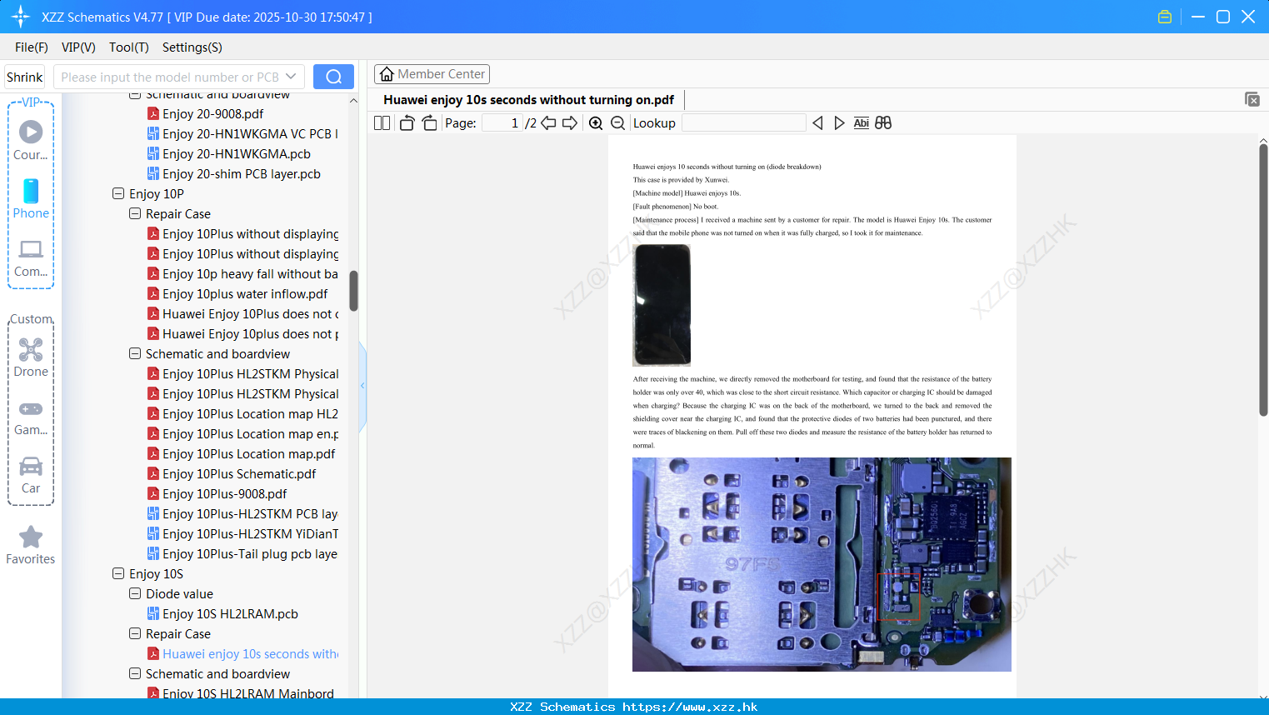Collapse Schematic and boardview under Enjoy 10S

pyautogui.click(x=135, y=673)
